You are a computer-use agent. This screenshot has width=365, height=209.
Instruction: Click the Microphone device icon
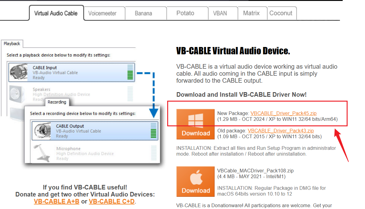tap(42, 153)
